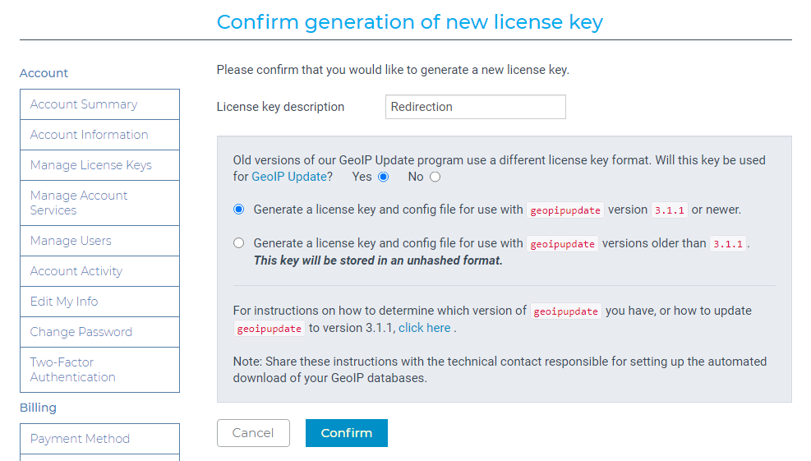The image size is (811, 461).
Task: Follow the 'click here' instructions link
Action: (x=425, y=328)
